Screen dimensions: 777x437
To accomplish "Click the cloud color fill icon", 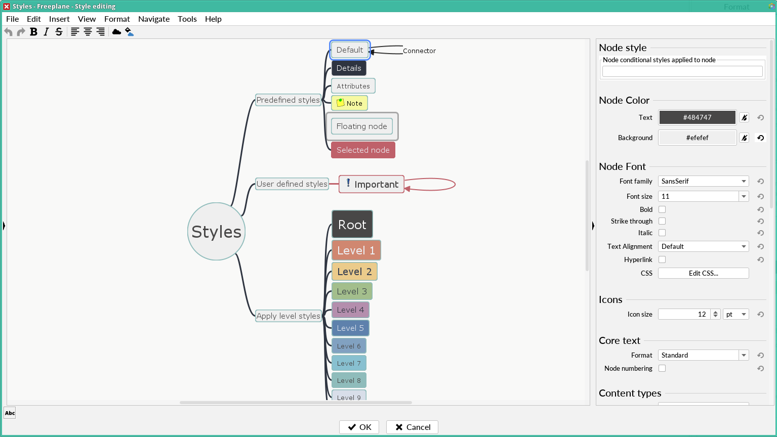I will (x=130, y=32).
